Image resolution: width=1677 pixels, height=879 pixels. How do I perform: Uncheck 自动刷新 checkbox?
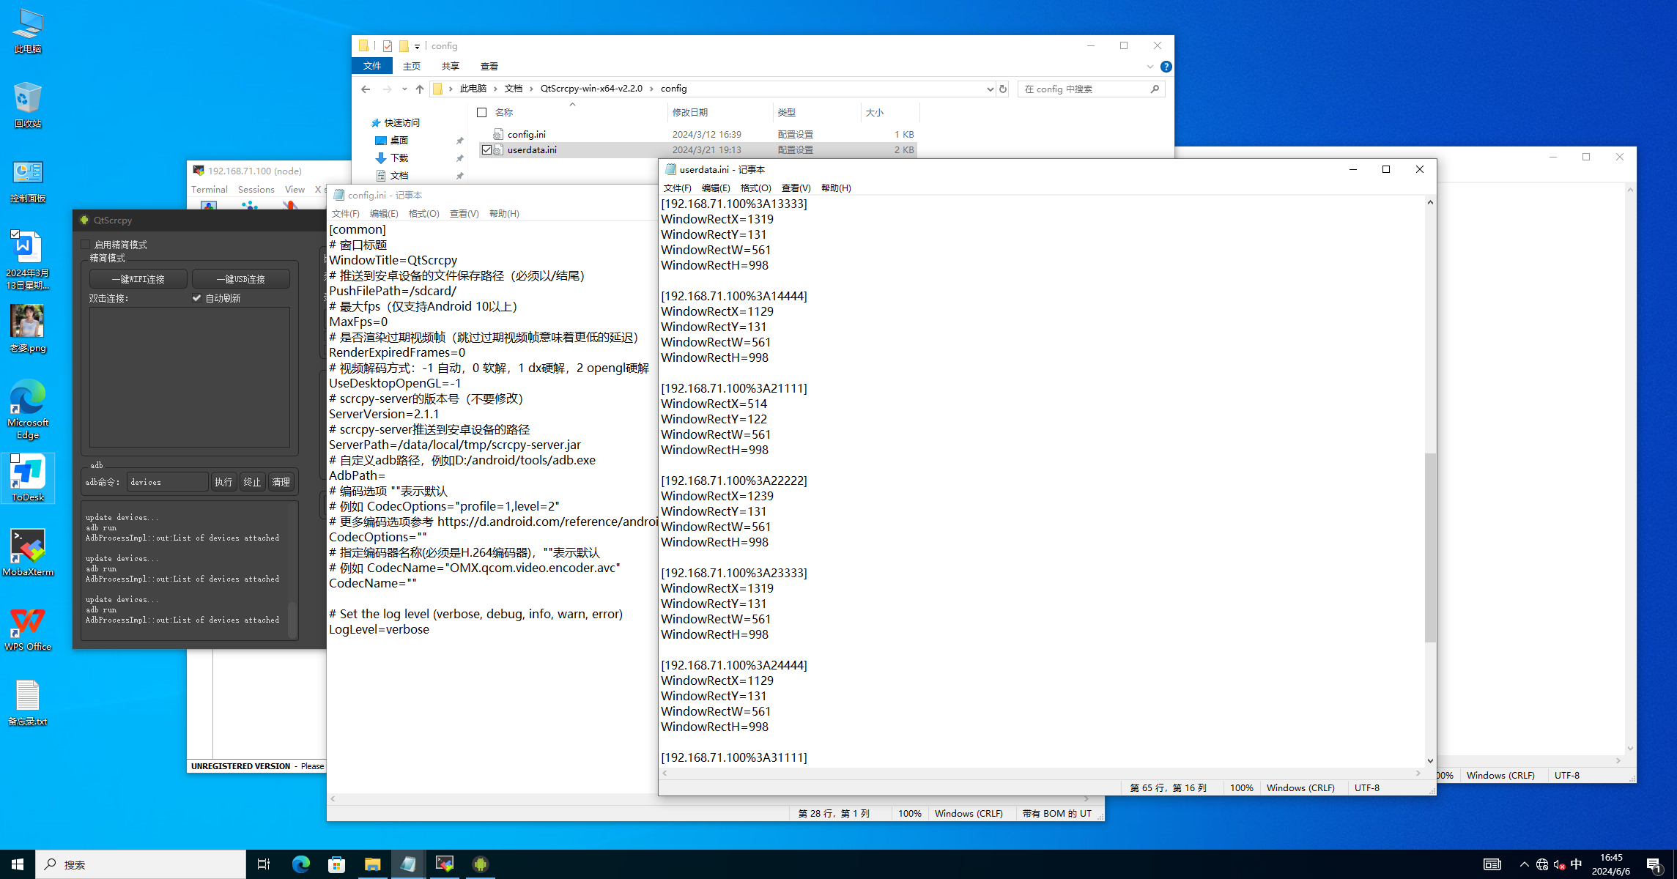point(196,298)
